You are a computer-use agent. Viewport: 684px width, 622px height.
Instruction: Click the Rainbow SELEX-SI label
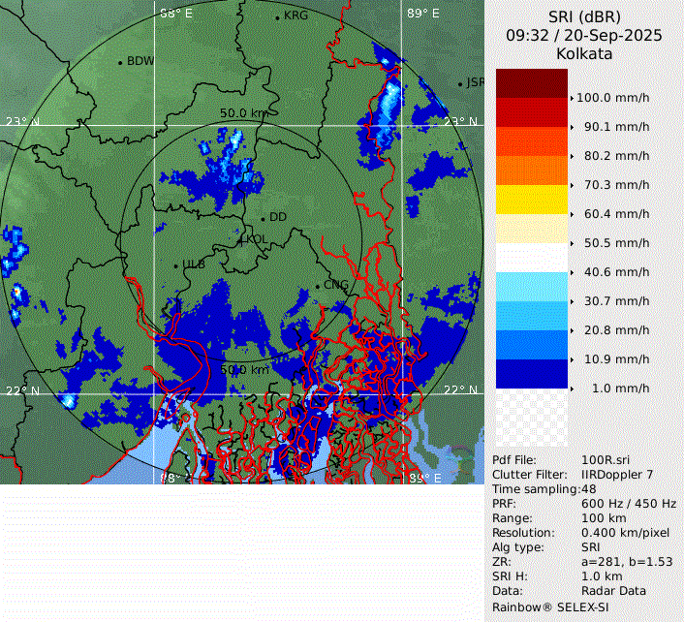coord(549,606)
